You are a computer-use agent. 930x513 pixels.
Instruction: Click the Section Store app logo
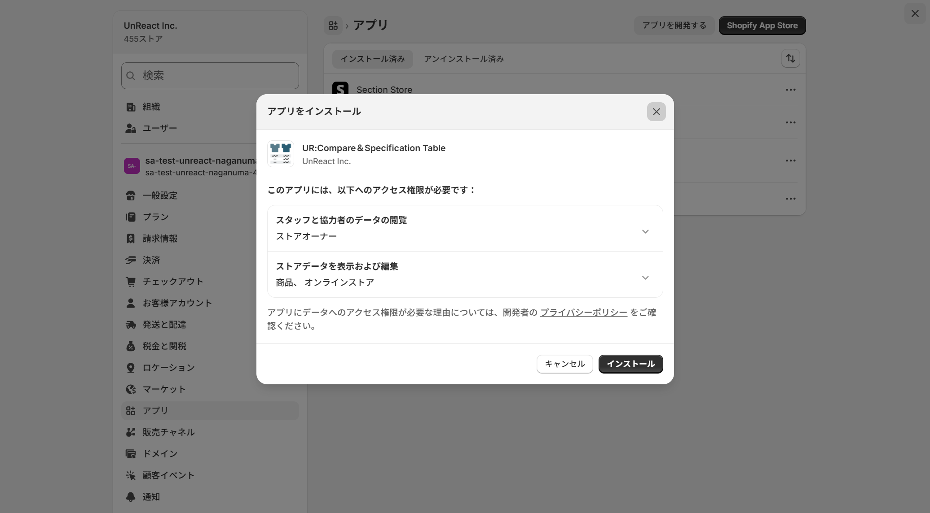click(340, 88)
